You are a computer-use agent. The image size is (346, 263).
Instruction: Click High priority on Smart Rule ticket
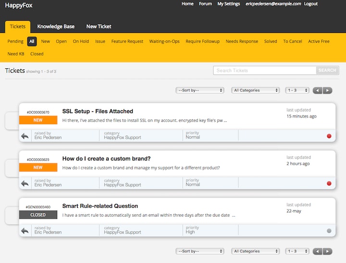click(x=190, y=232)
